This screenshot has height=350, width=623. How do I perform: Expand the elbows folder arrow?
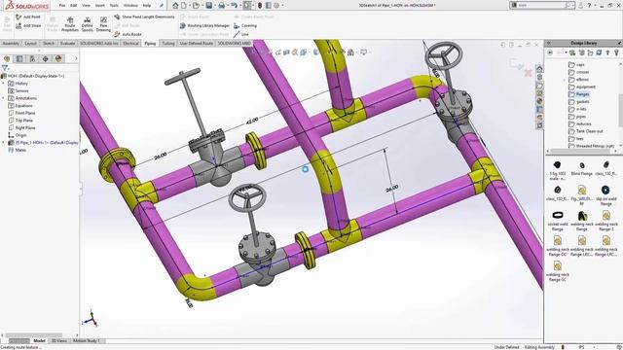click(x=565, y=80)
